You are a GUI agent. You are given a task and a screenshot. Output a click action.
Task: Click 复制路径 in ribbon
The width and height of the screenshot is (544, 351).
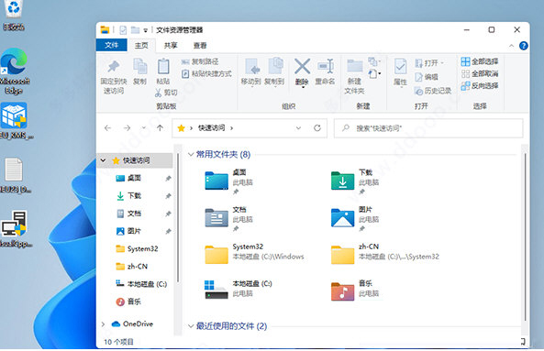click(200, 61)
